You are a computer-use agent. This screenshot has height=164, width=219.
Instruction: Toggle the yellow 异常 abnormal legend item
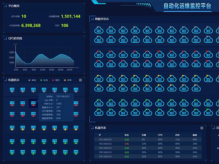coord(68,80)
